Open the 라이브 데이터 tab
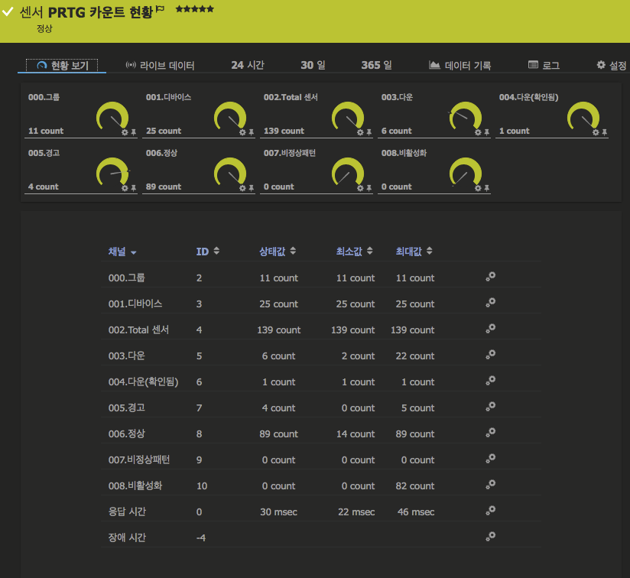The height and width of the screenshot is (578, 630). click(160, 66)
